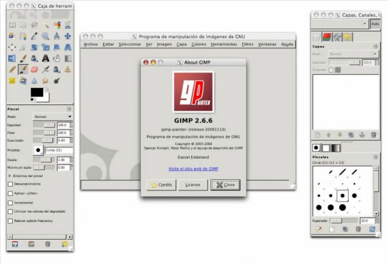Image resolution: width=388 pixels, height=264 pixels.
Task: Enable the Aplicar «jitter» checkbox
Action: pyautogui.click(x=10, y=194)
